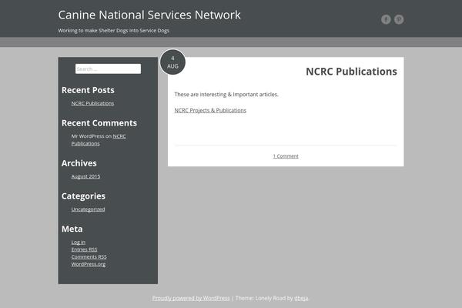Click the 'These are interesting & important articles' text
The width and height of the screenshot is (462, 308).
tap(226, 94)
